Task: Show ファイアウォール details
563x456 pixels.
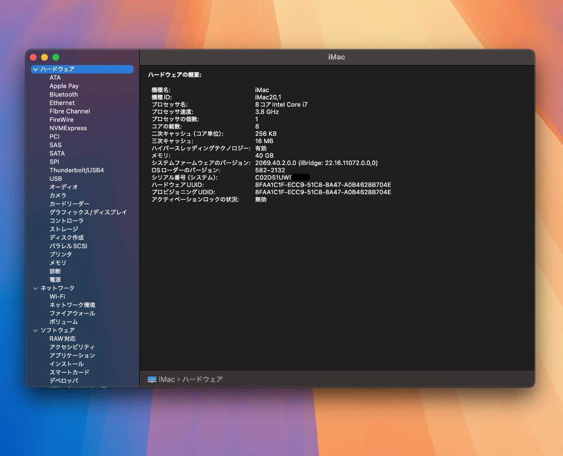Action: pos(72,313)
